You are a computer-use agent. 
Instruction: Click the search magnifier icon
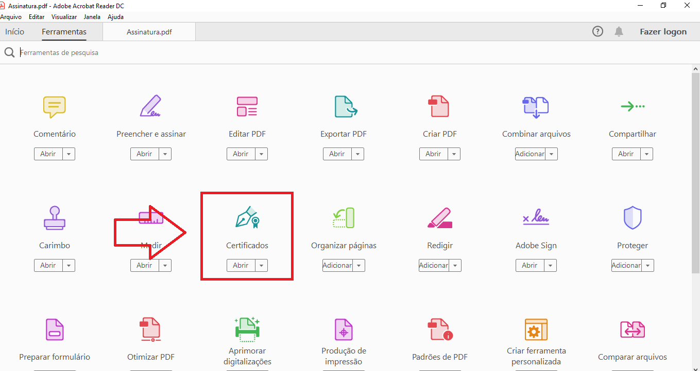pyautogui.click(x=9, y=52)
